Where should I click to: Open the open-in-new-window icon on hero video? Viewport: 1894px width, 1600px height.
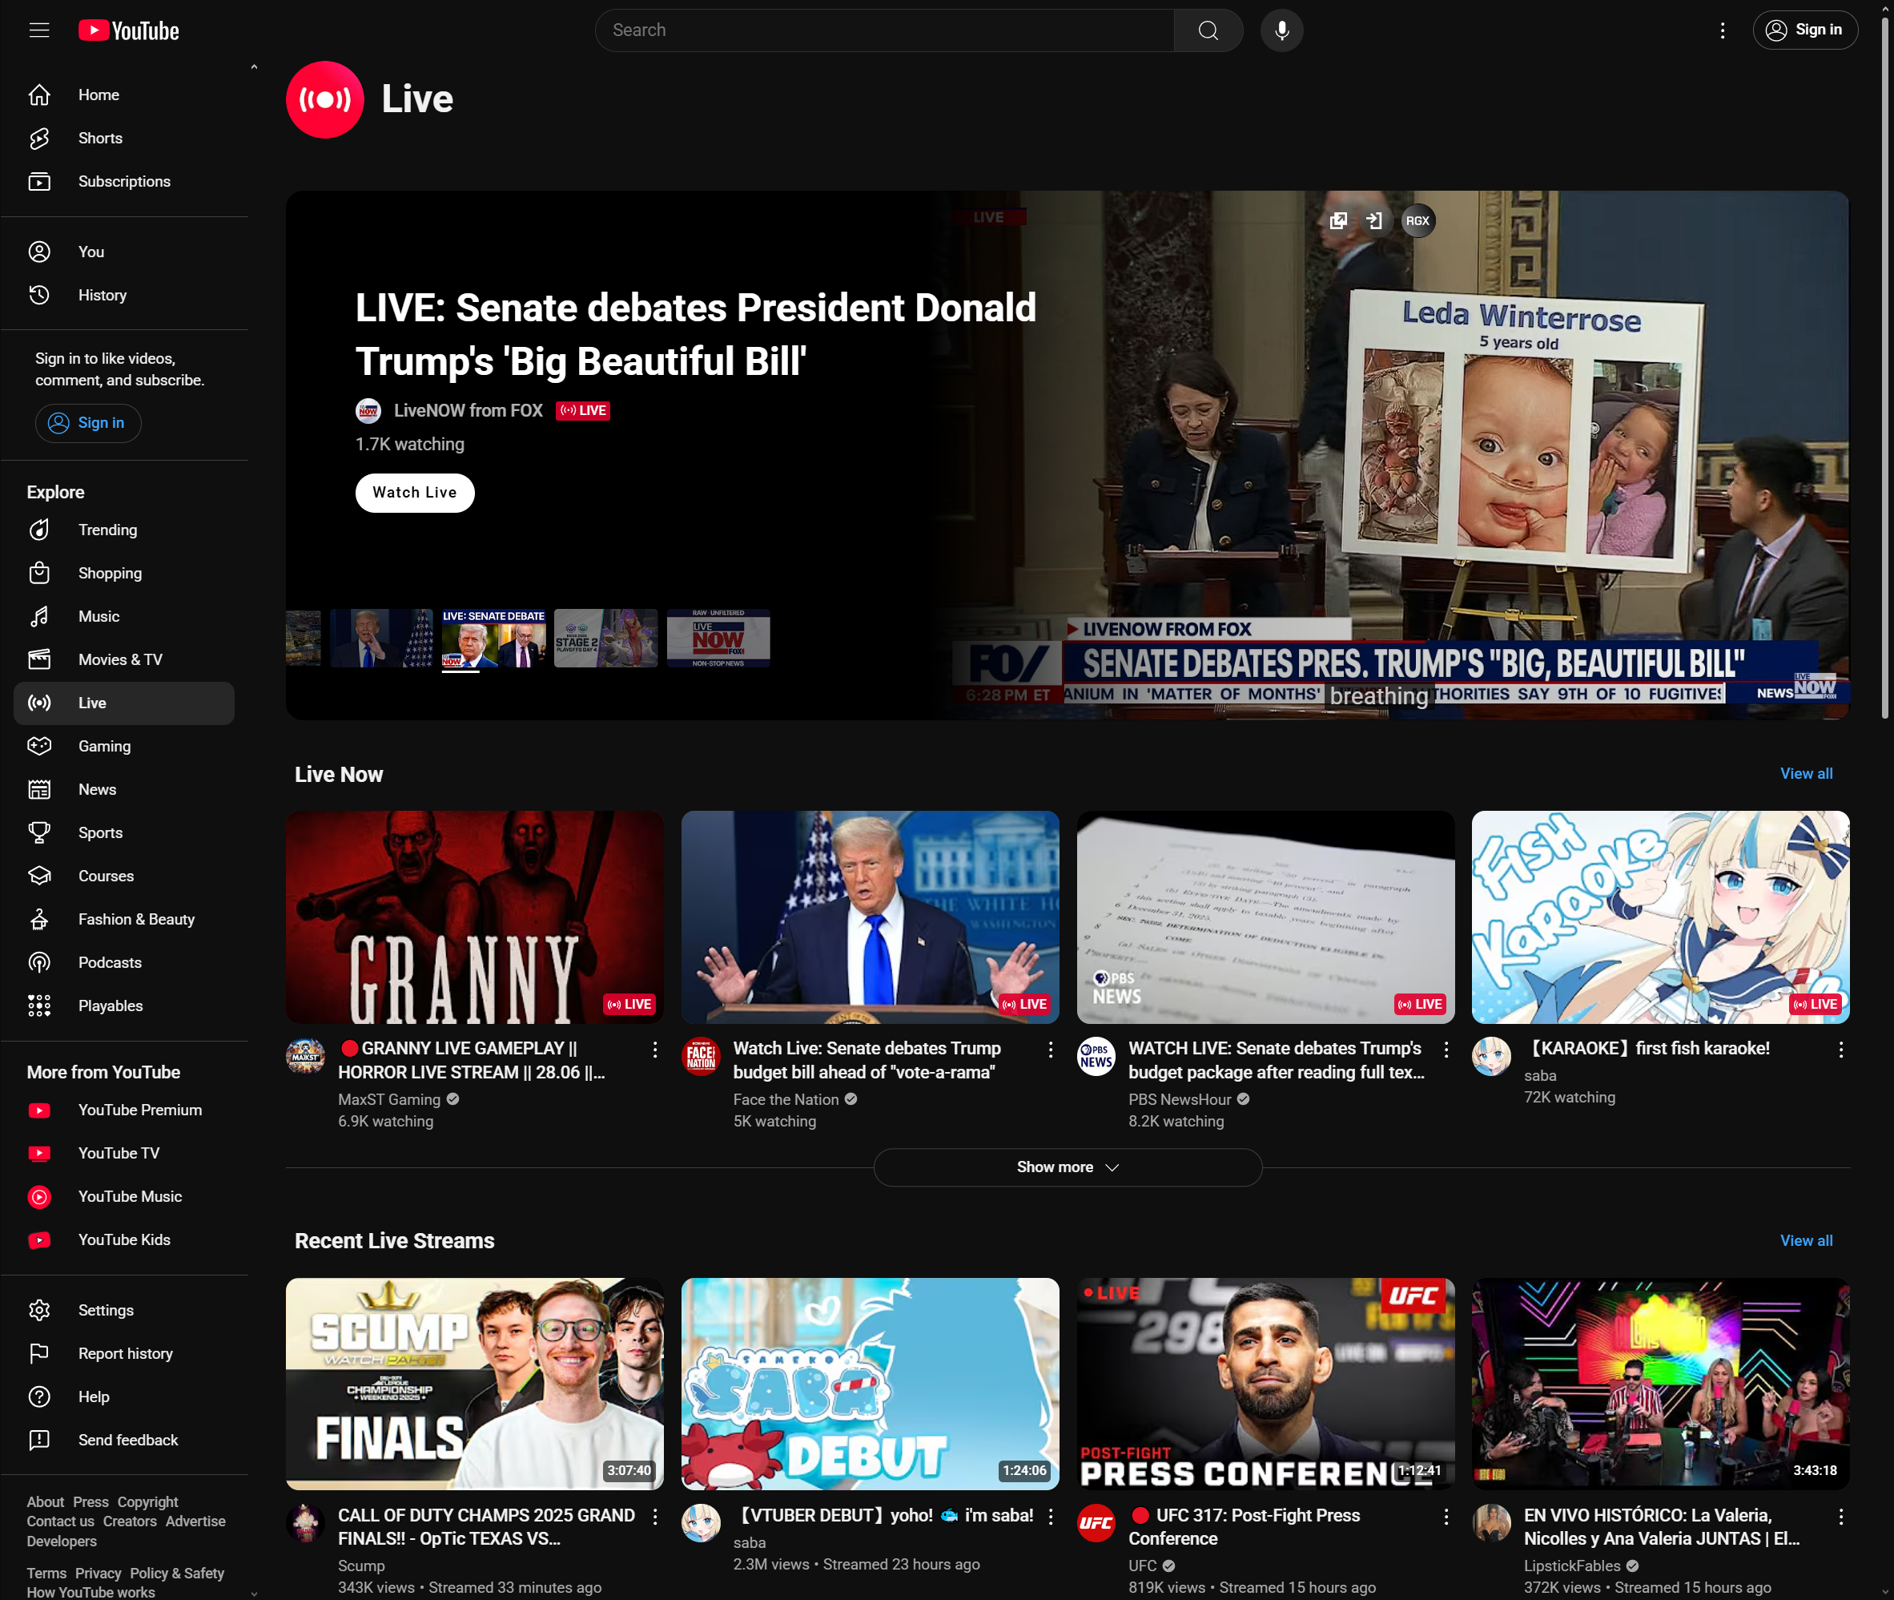coord(1338,220)
